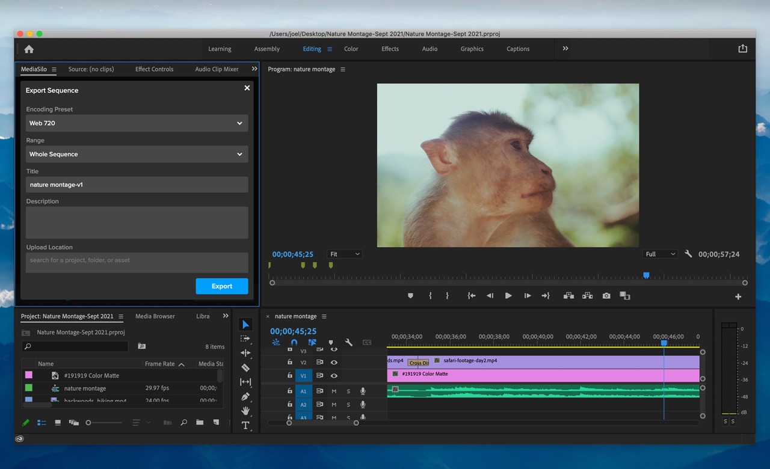This screenshot has width=770, height=469.
Task: Select the Razor tool in the toolbar
Action: (x=245, y=367)
